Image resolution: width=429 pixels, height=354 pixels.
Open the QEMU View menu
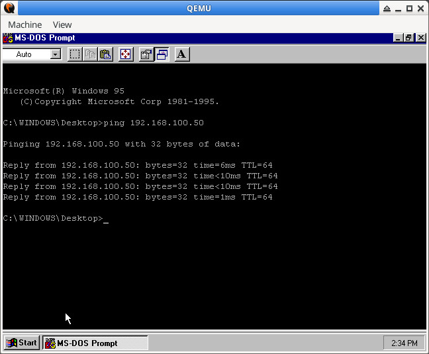pos(62,25)
